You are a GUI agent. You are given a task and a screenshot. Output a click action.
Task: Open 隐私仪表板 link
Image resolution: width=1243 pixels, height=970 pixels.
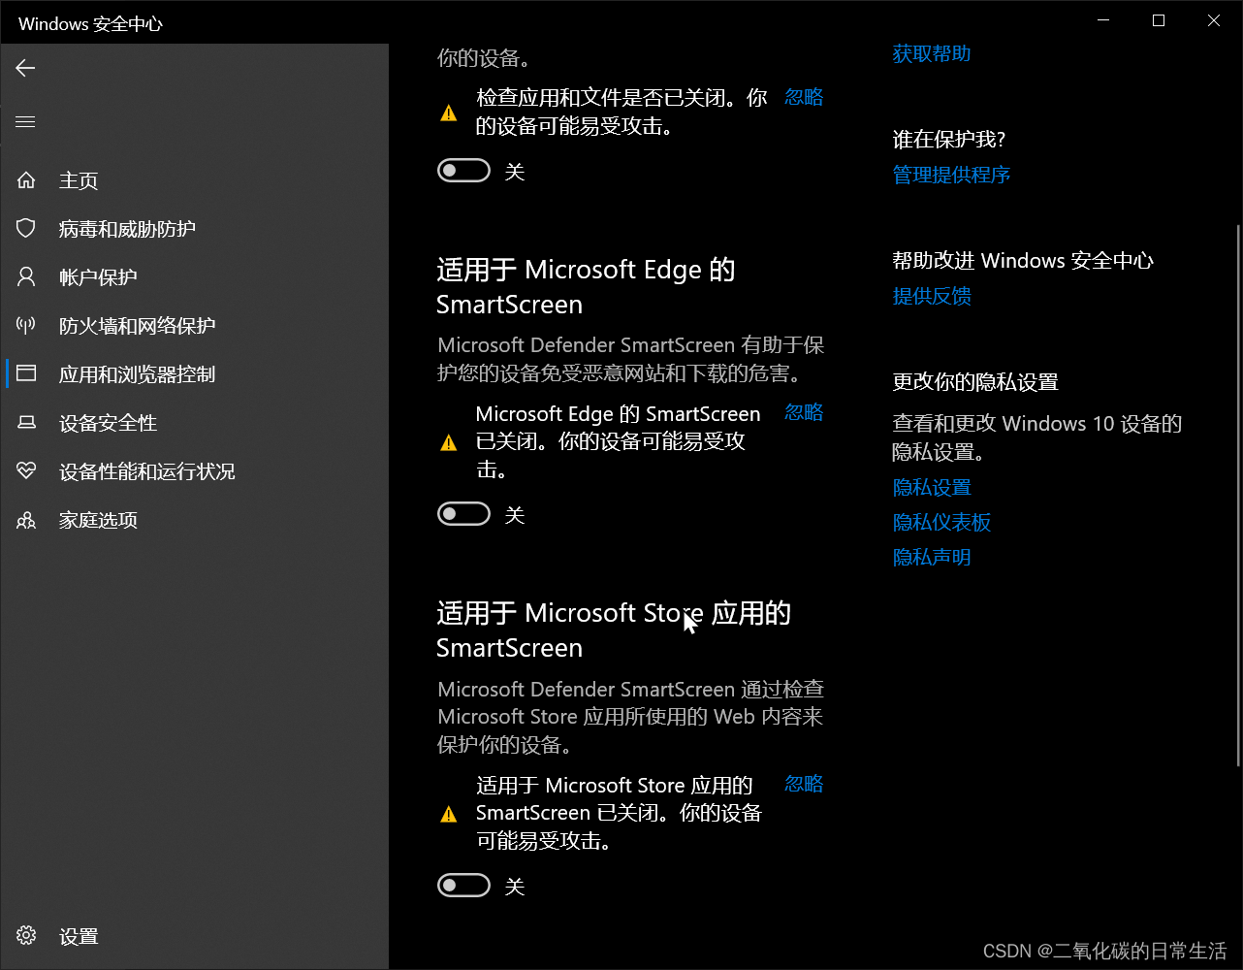tap(941, 522)
